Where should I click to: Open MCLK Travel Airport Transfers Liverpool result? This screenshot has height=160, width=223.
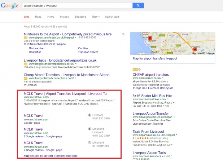click(x=67, y=94)
